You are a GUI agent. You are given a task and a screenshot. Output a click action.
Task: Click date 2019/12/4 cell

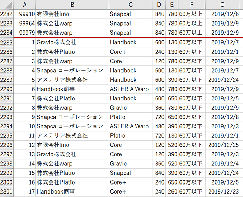[x=223, y=164]
